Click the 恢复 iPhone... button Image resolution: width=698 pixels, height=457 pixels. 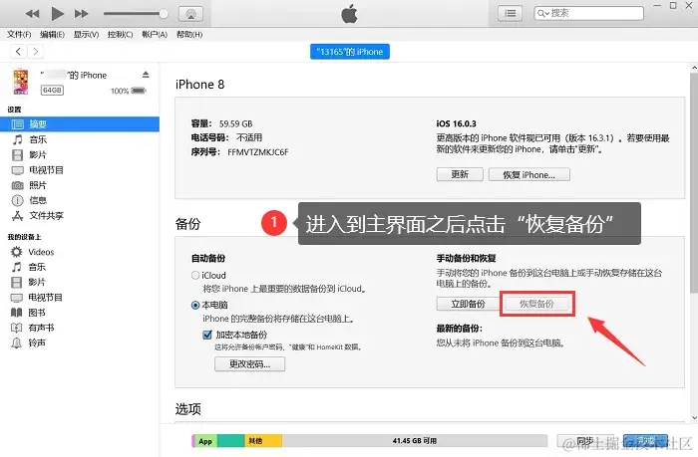(528, 174)
